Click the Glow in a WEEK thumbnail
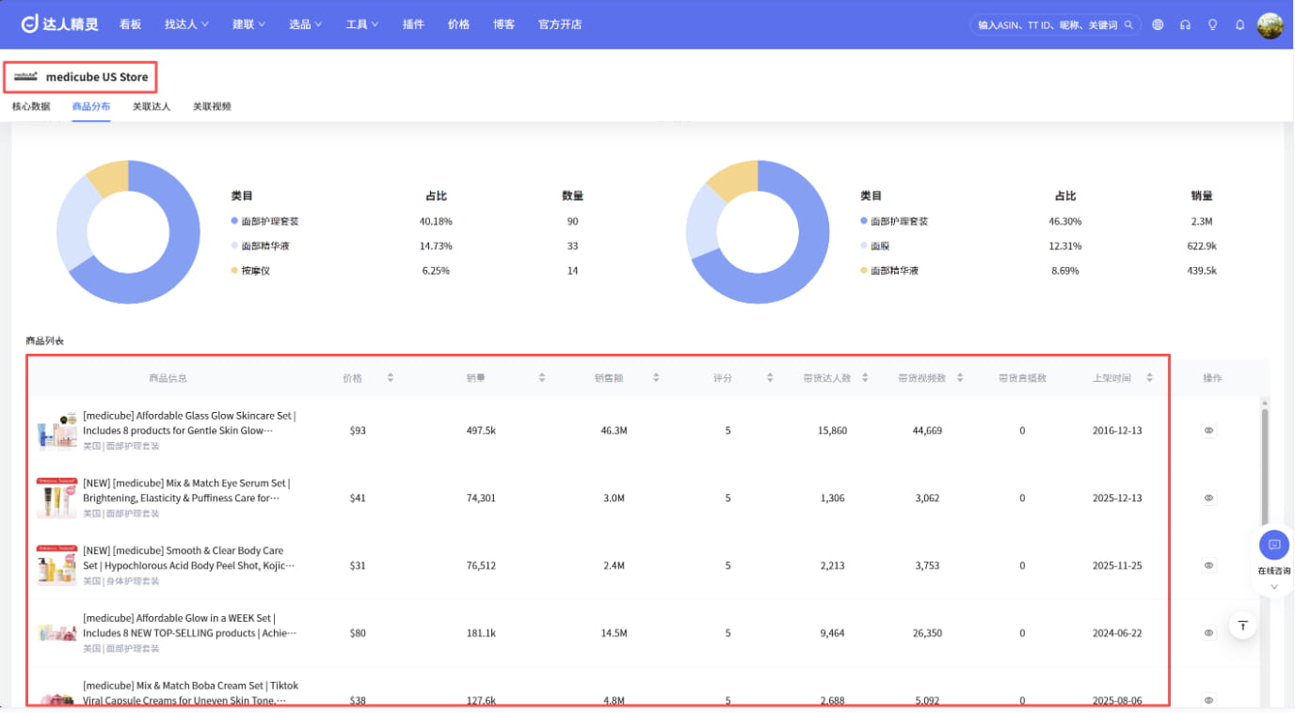The width and height of the screenshot is (1295, 713). [x=57, y=633]
